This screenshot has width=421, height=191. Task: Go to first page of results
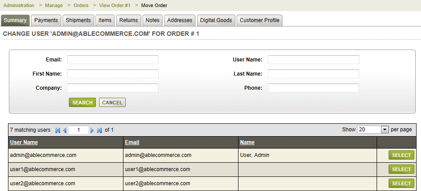(57, 130)
